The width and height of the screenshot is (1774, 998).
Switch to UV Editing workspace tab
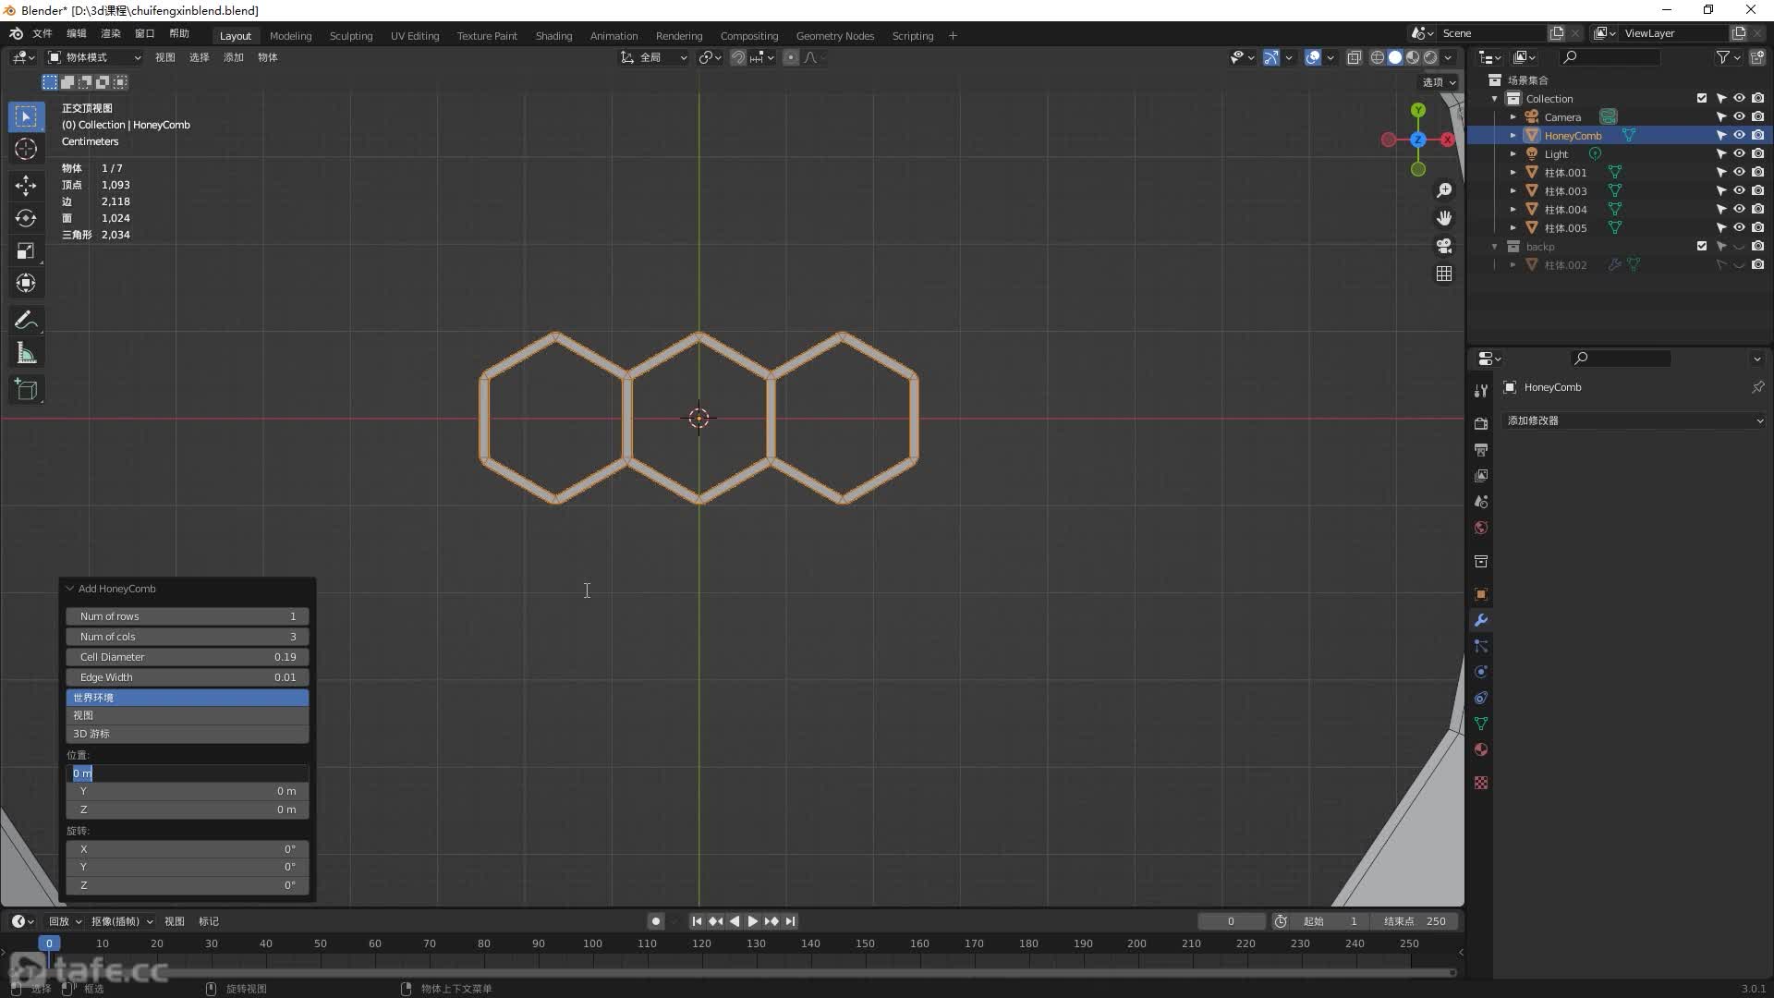(x=415, y=36)
